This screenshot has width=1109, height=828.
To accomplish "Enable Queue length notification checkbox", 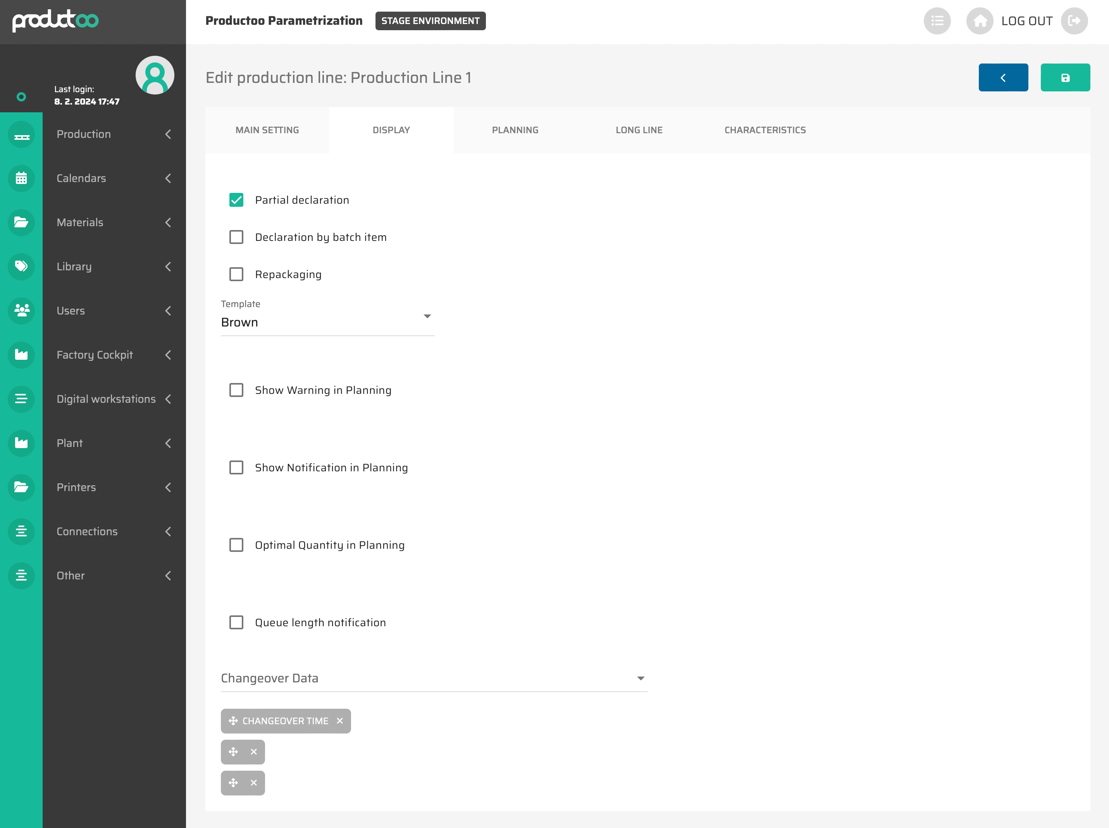I will [236, 622].
